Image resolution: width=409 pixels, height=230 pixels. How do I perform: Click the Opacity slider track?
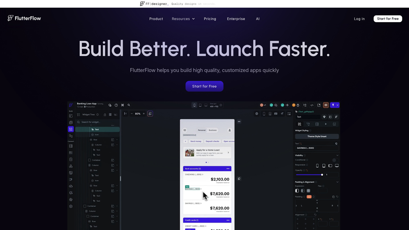pos(309,175)
